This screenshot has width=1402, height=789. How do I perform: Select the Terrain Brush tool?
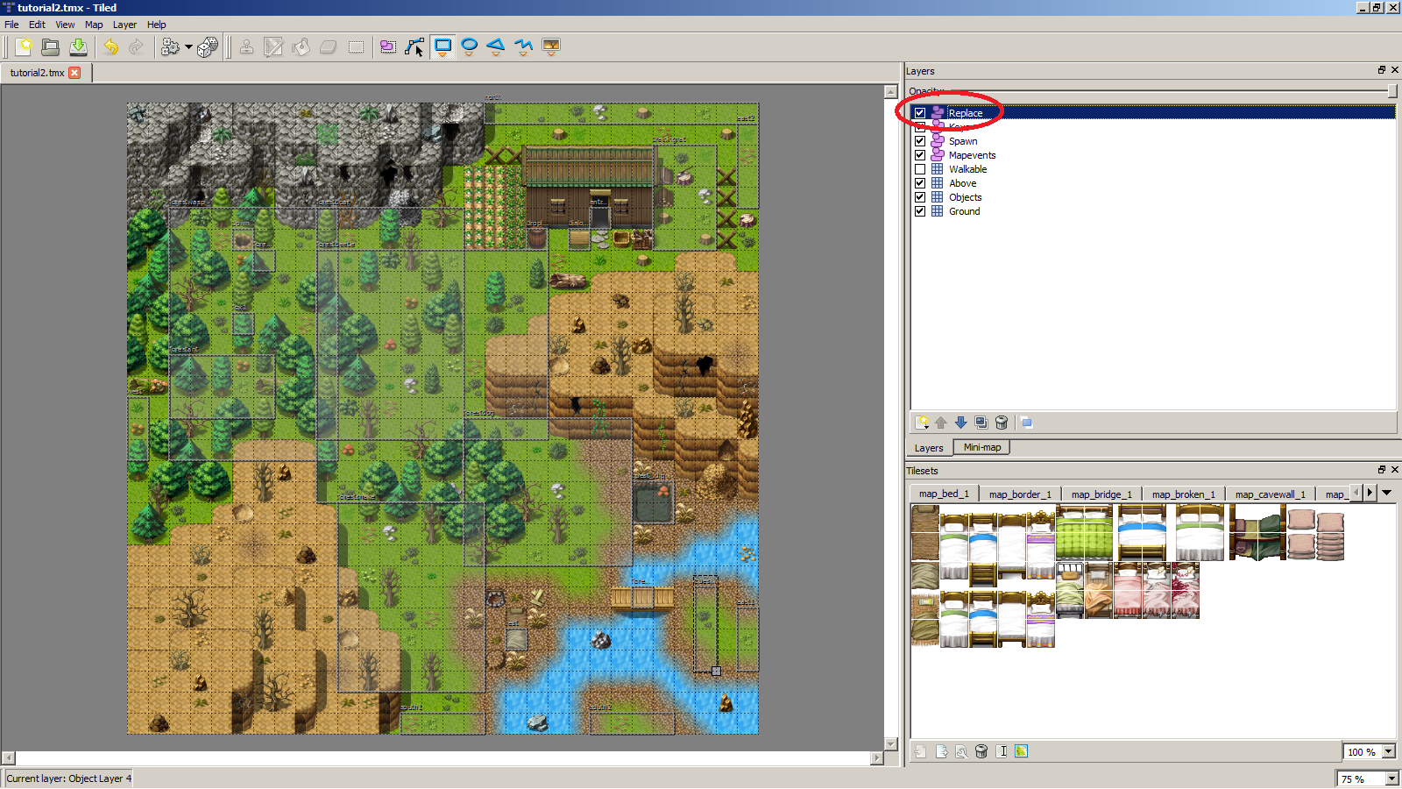(273, 46)
